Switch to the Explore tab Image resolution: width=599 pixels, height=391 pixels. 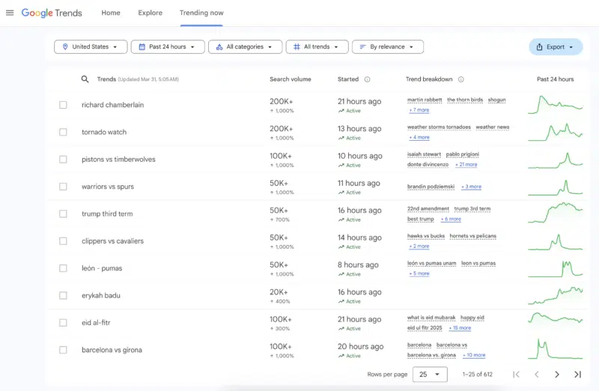150,13
